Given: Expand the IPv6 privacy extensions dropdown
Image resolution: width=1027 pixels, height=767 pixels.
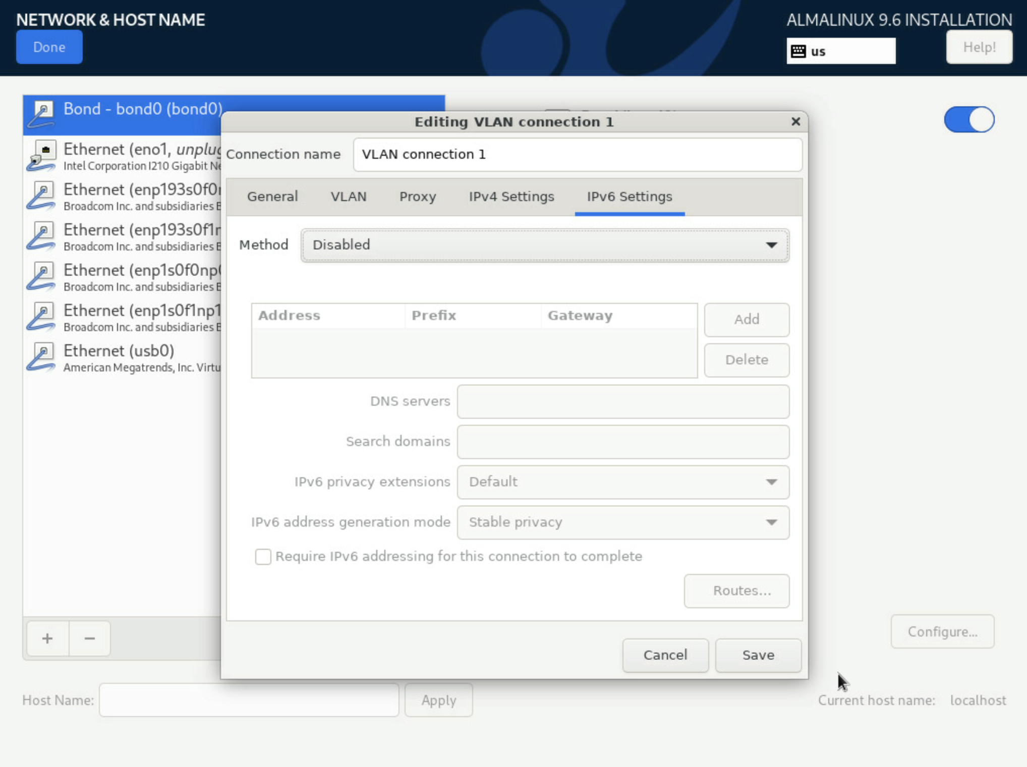Looking at the screenshot, I should (623, 482).
